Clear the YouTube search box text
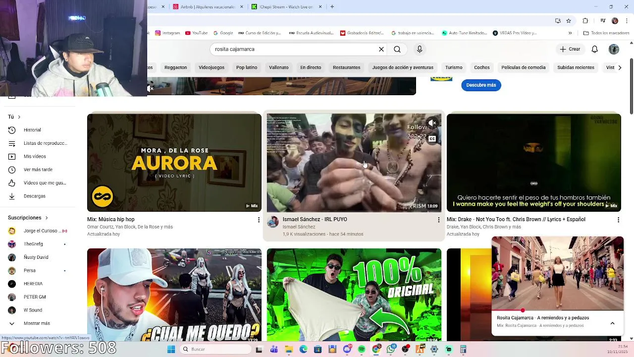Screen dimensions: 634x357 tap(381, 49)
